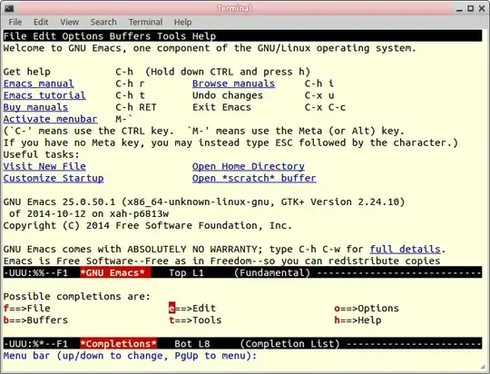490x374 pixels.
Task: Click the C-x C-c key binding text
Action: (325, 107)
